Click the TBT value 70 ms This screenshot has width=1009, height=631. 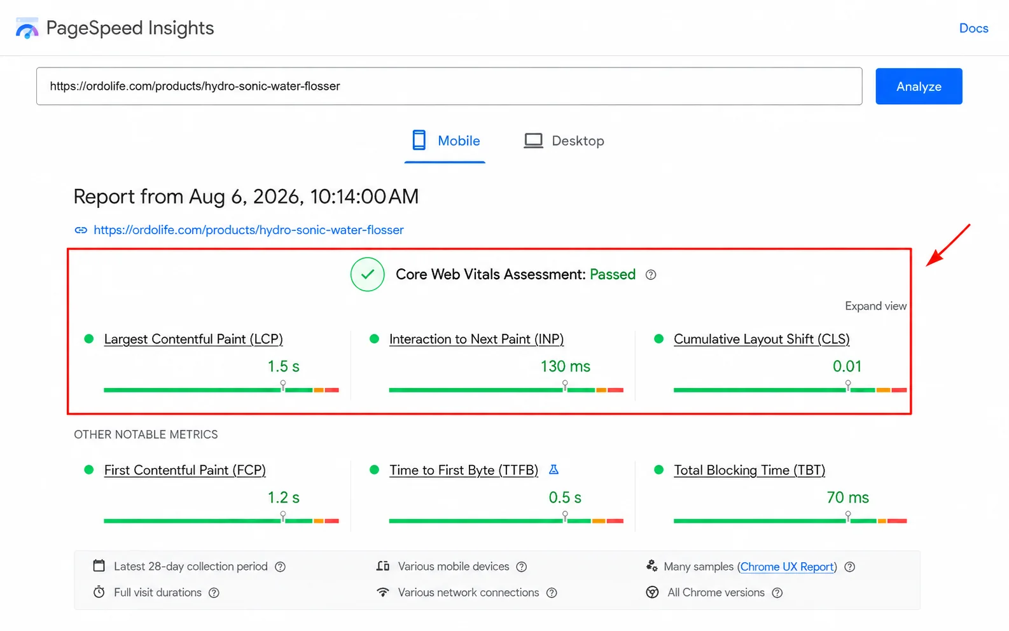(x=847, y=497)
